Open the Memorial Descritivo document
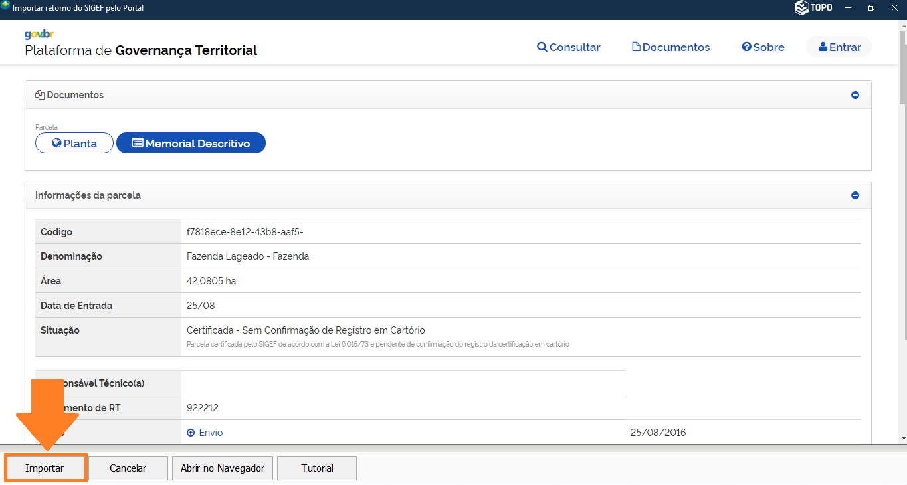The width and height of the screenshot is (907, 485). click(x=191, y=144)
